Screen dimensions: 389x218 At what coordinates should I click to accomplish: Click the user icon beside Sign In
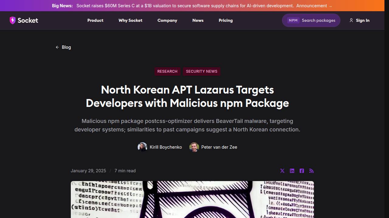tap(351, 20)
